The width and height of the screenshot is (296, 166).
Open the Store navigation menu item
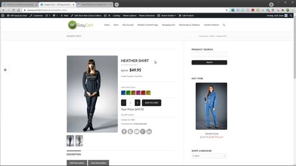pos(116,25)
